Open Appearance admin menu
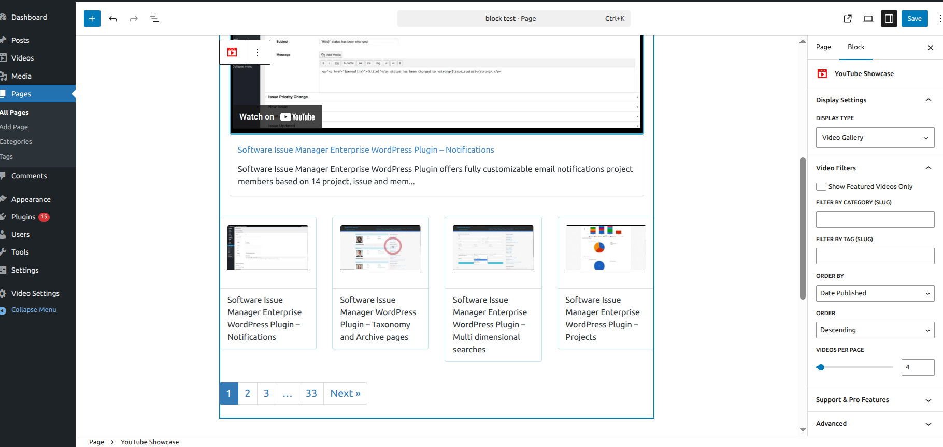 tap(31, 199)
